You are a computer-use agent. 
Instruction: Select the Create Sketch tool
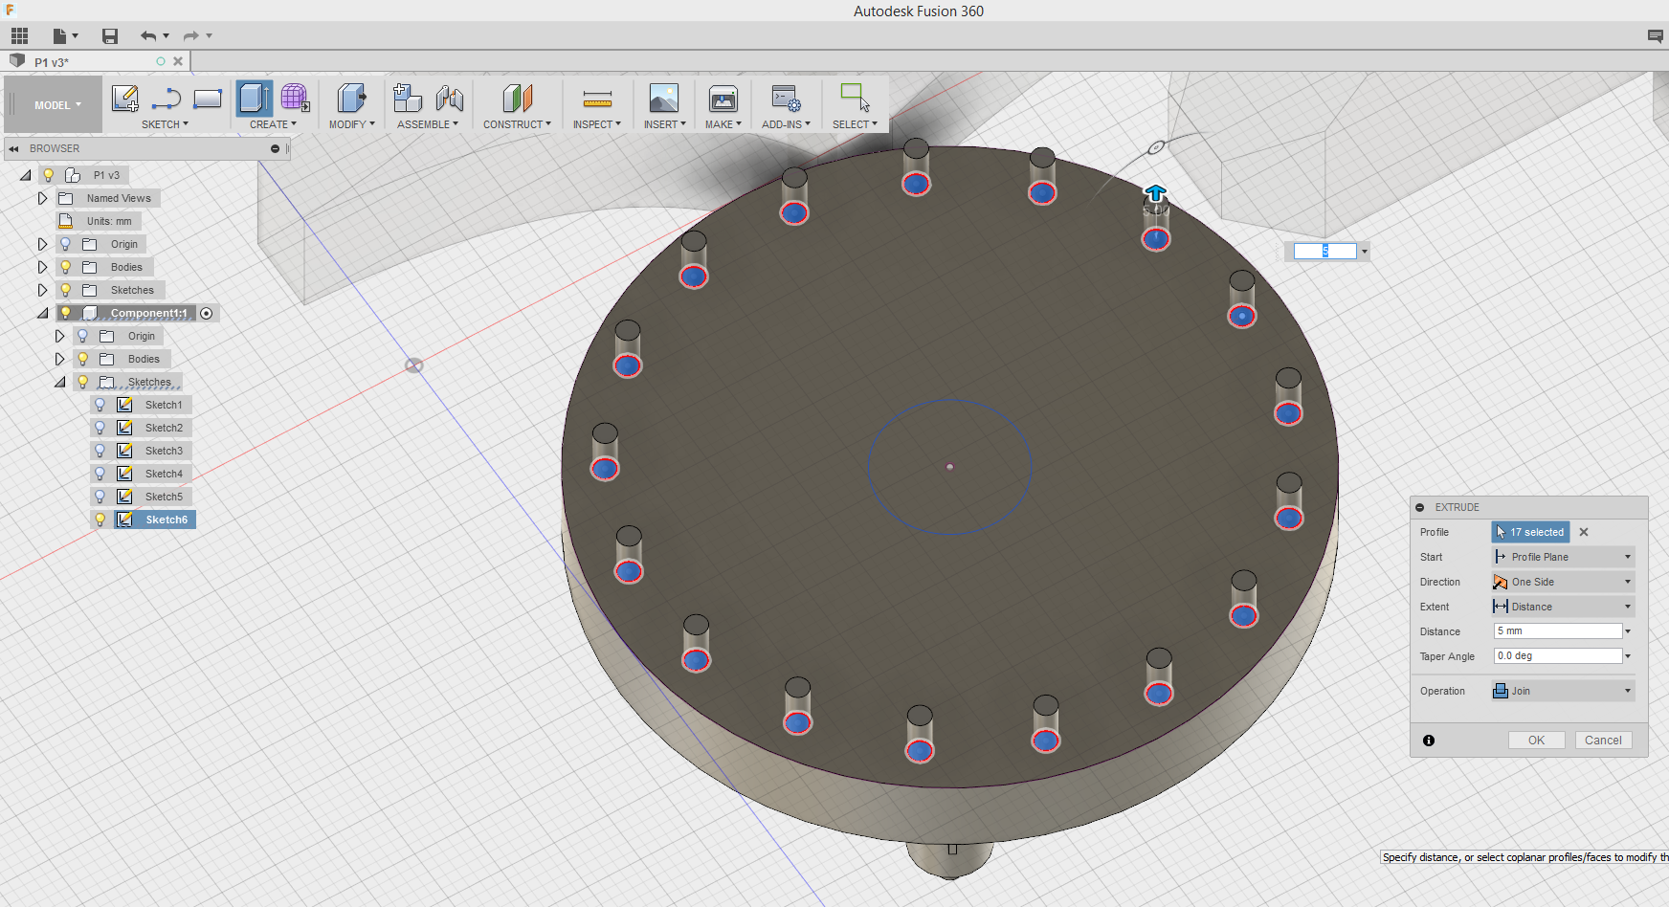[125, 98]
